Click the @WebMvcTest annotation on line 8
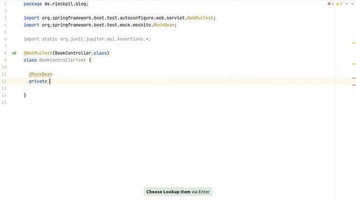Screen dimensions: 356x200 tap(38, 53)
